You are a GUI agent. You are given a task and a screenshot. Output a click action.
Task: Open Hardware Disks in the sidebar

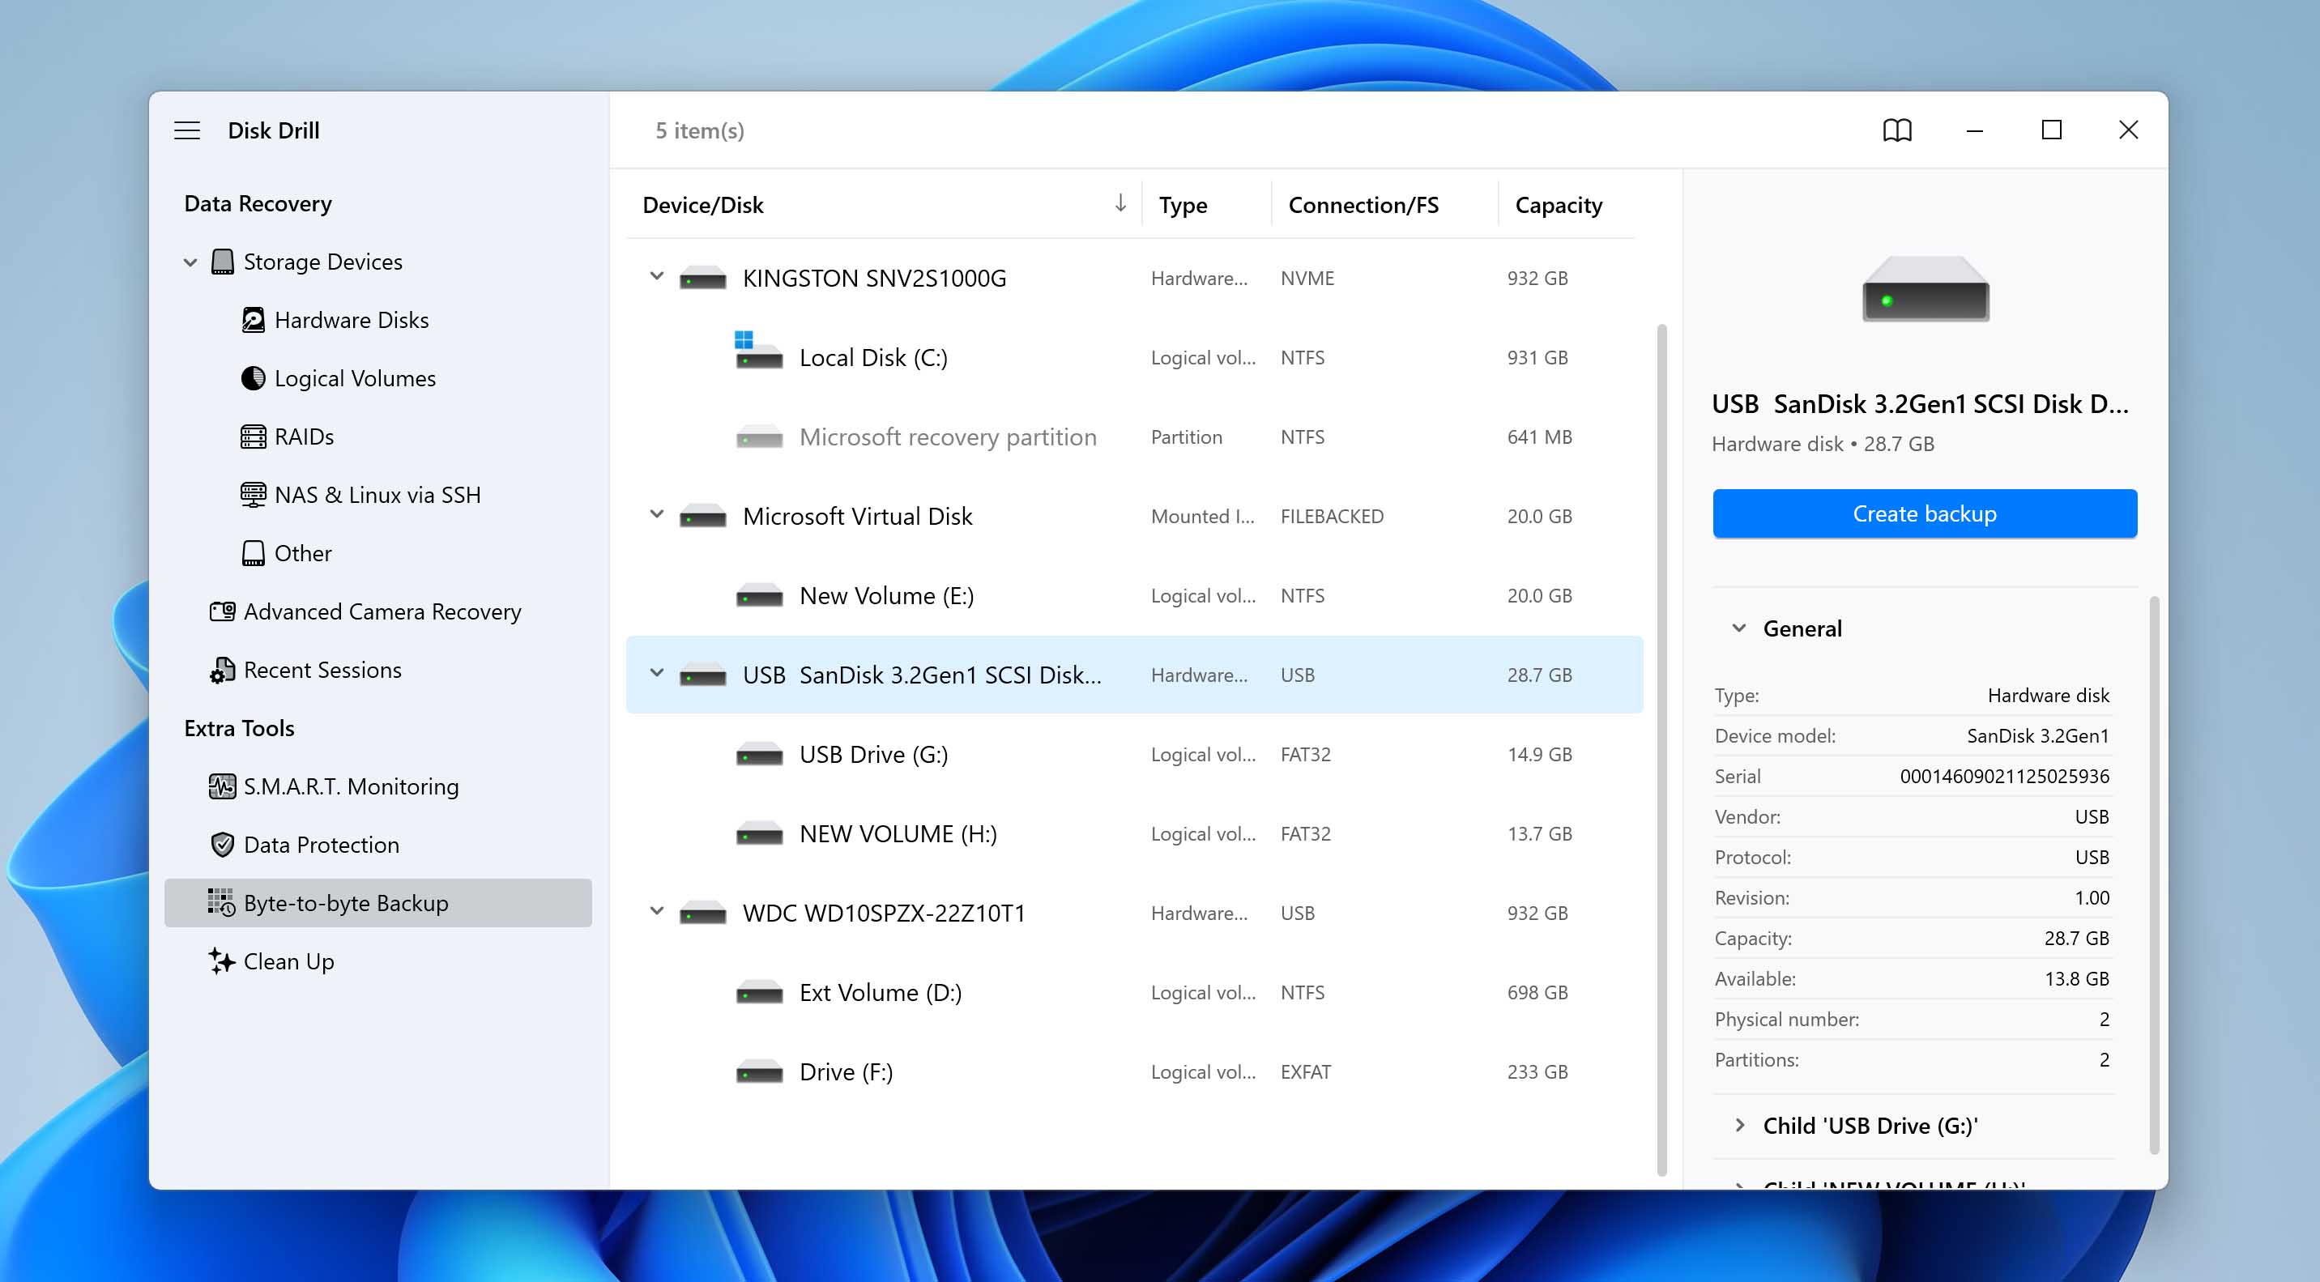tap(352, 320)
